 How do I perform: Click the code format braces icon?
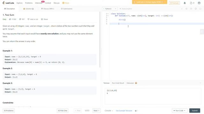[186, 9]
